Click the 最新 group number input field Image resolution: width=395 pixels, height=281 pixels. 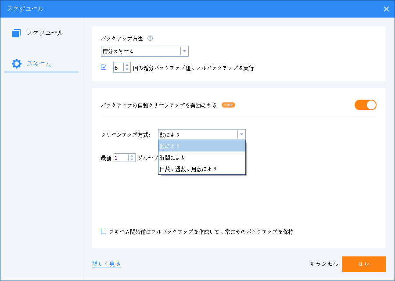pos(121,158)
